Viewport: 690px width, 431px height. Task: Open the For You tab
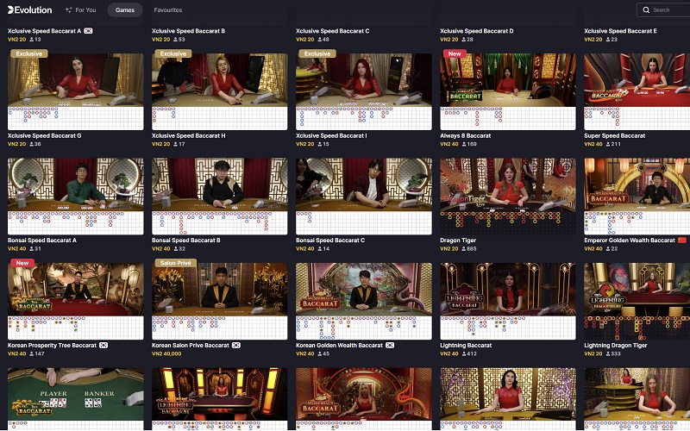(x=80, y=9)
